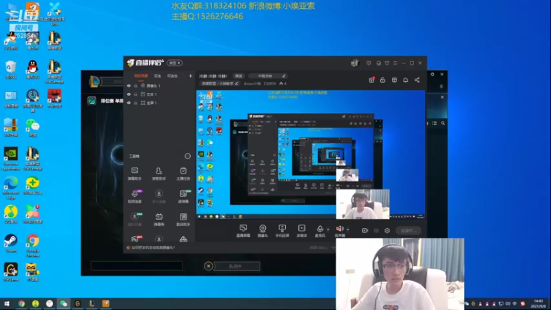The height and width of the screenshot is (310, 551).
Task: Switch to the third scene tab
Action: coord(172,76)
